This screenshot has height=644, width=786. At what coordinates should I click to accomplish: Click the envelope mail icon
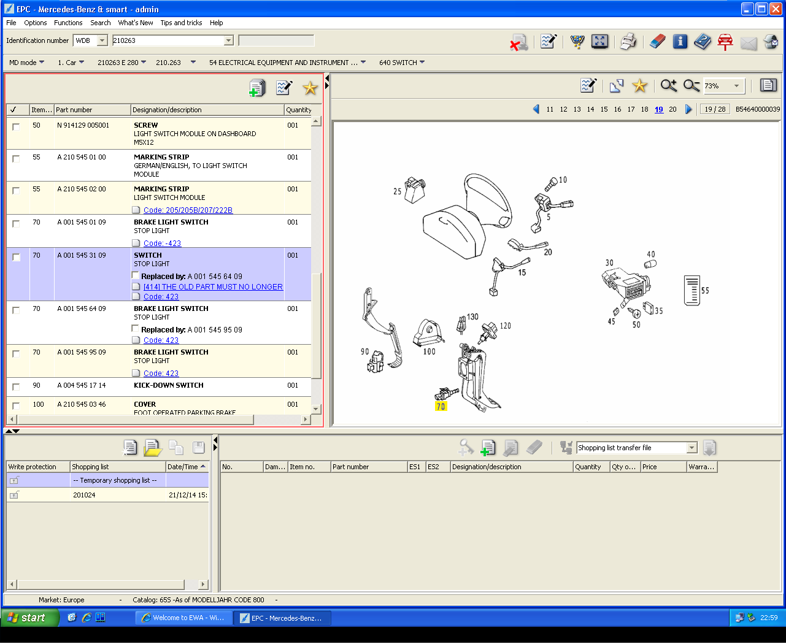point(748,42)
